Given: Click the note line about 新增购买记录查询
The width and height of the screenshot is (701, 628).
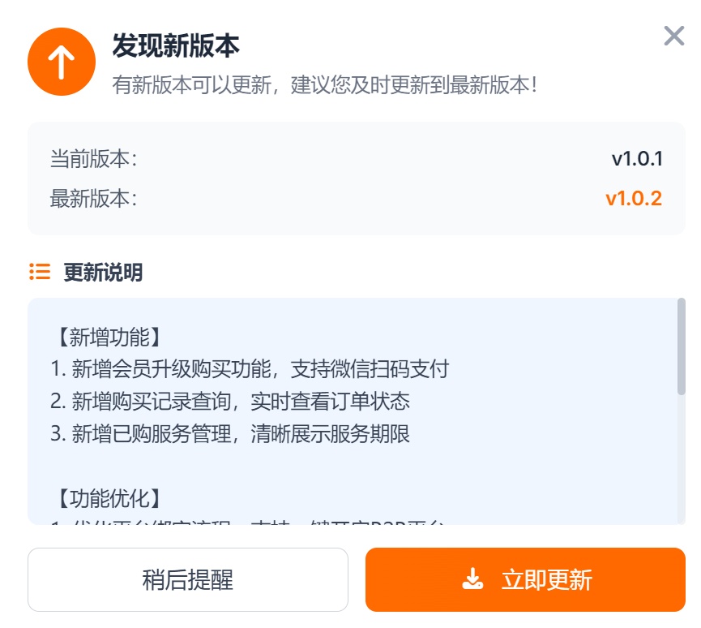Looking at the screenshot, I should (x=230, y=401).
